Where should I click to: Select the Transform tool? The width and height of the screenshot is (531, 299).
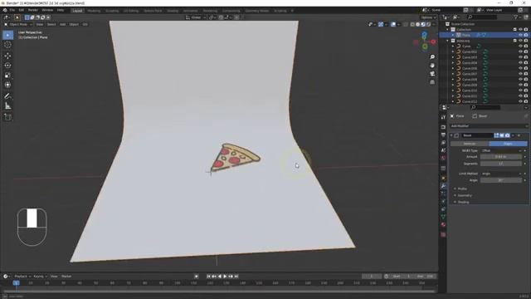click(x=7, y=85)
